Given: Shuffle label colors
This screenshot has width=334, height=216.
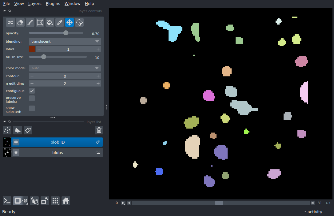Looking at the screenshot, I should [x=10, y=22].
